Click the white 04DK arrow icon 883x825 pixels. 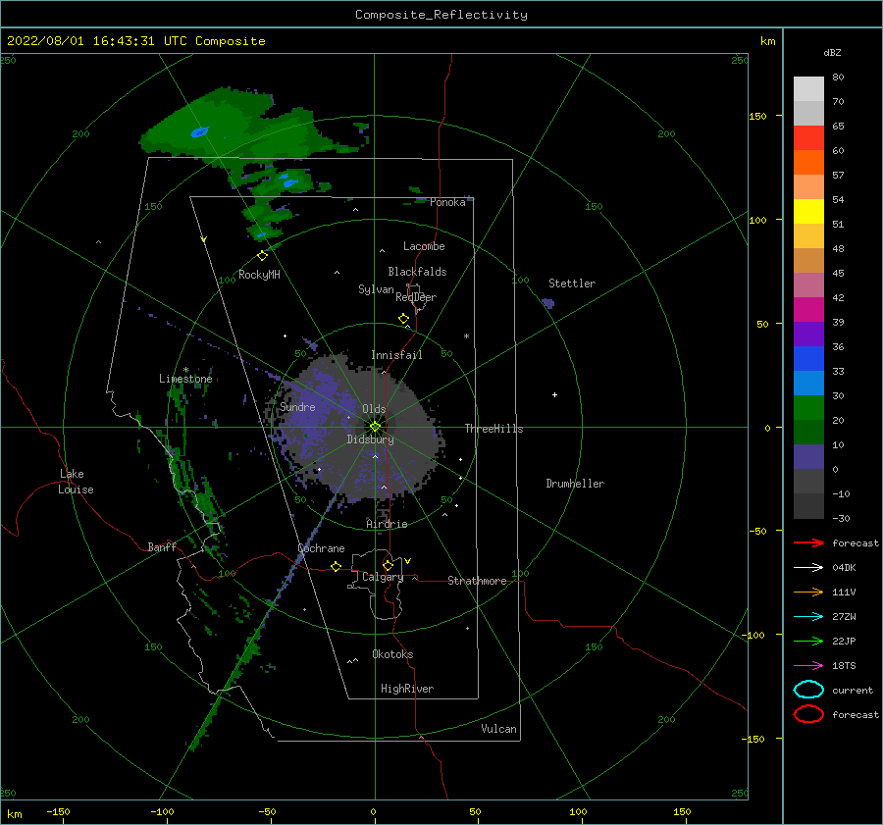(x=808, y=567)
